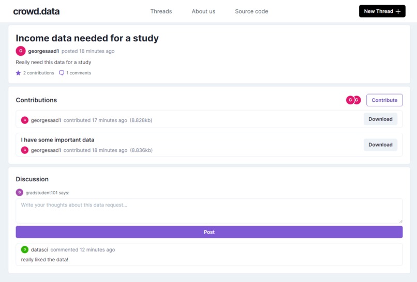The width and height of the screenshot is (417, 282).
Task: Click the first contributor avatar beside Contribute
Action: tap(350, 100)
